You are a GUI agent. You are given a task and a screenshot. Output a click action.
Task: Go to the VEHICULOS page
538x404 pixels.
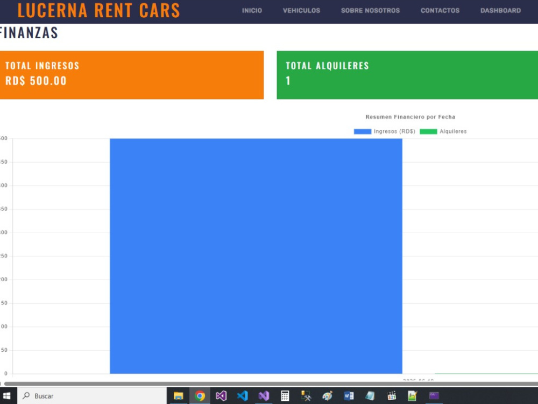pos(301,11)
